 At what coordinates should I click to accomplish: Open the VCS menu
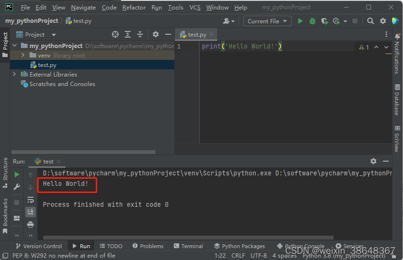195,8
